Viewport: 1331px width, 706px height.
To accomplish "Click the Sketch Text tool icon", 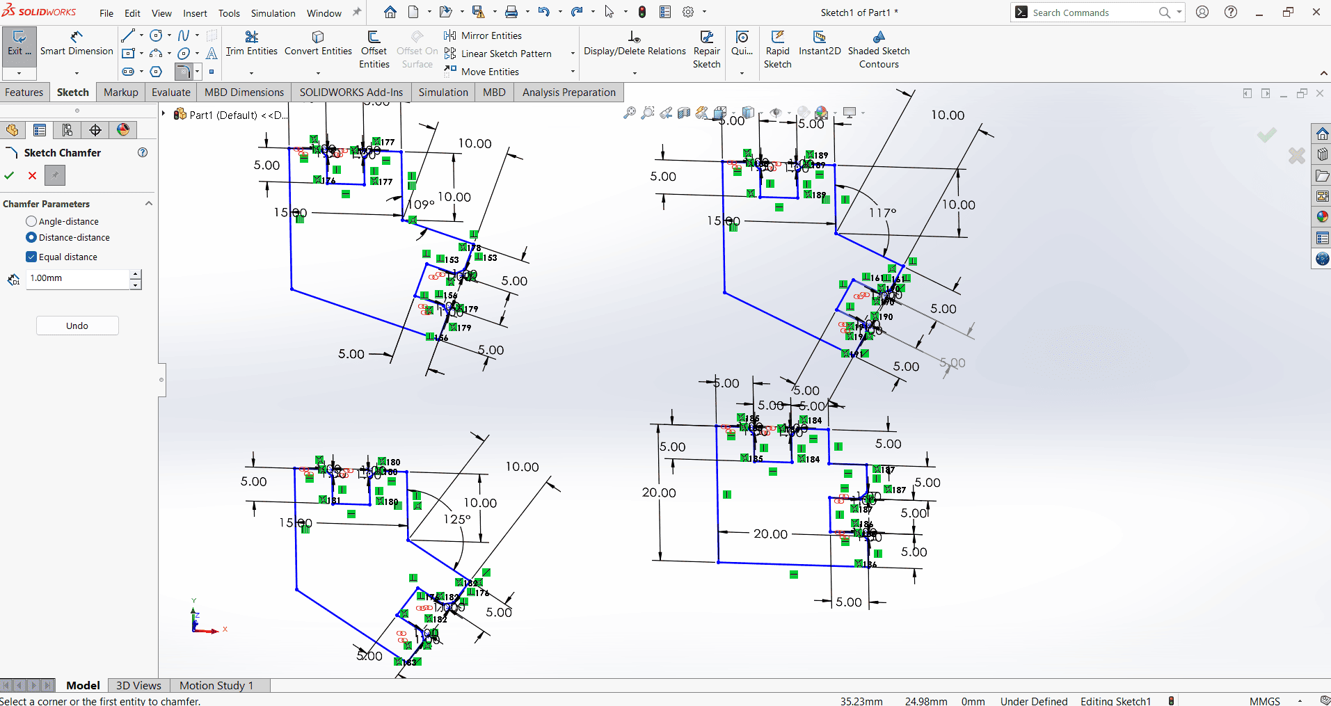I will pyautogui.click(x=212, y=54).
